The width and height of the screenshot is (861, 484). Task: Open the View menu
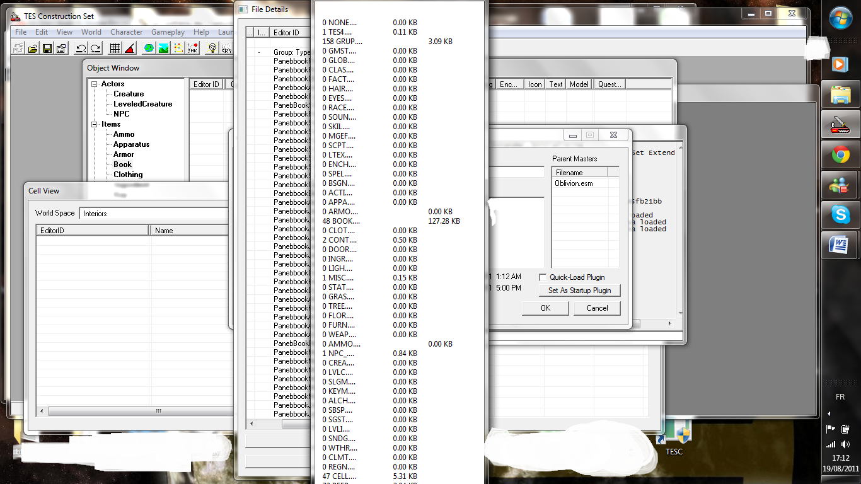pyautogui.click(x=65, y=32)
